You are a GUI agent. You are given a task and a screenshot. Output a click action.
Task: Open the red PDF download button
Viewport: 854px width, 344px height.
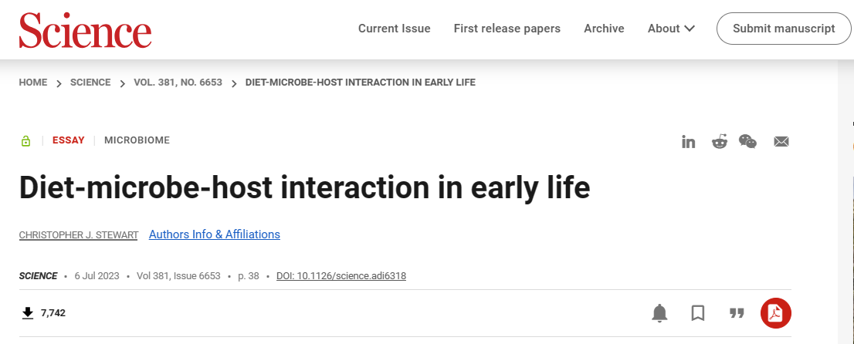point(775,313)
